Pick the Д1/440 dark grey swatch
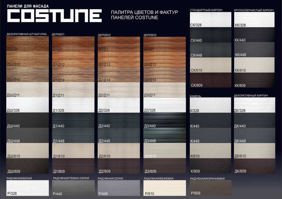The width and height of the screenshot is (282, 199). pyautogui.click(x=73, y=120)
